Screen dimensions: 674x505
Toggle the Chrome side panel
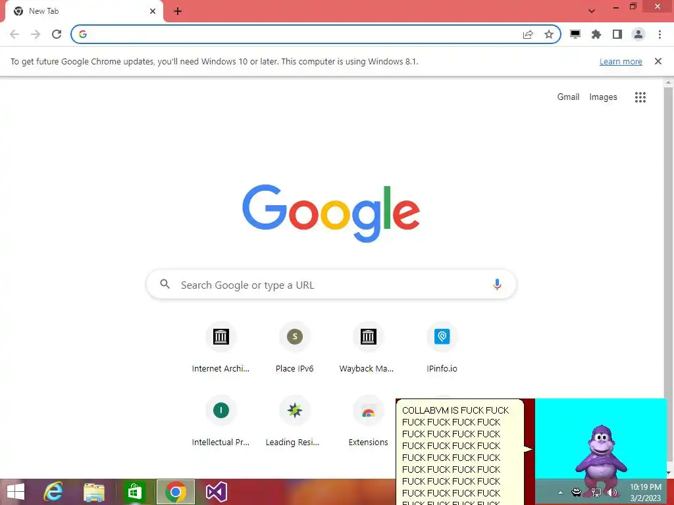point(617,34)
